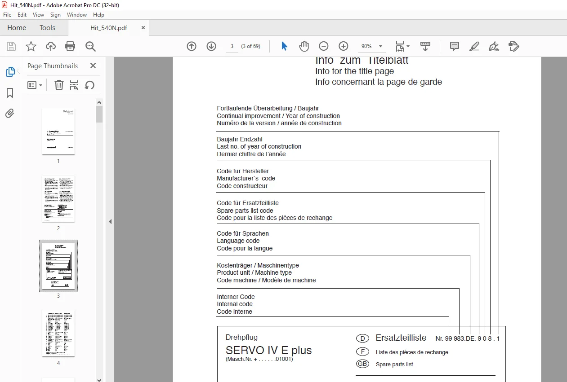567x382 pixels.
Task: Open the File menu
Action: 7,15
